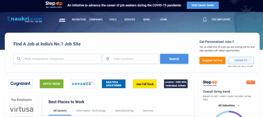Image resolution: width=263 pixels, height=117 pixels.
Task: Click the search magnifier icon in skills field
Action: click(x=19, y=59)
